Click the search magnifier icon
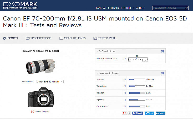Image resolution: width=193 pixels, height=120 pixels. pyautogui.click(x=186, y=8)
